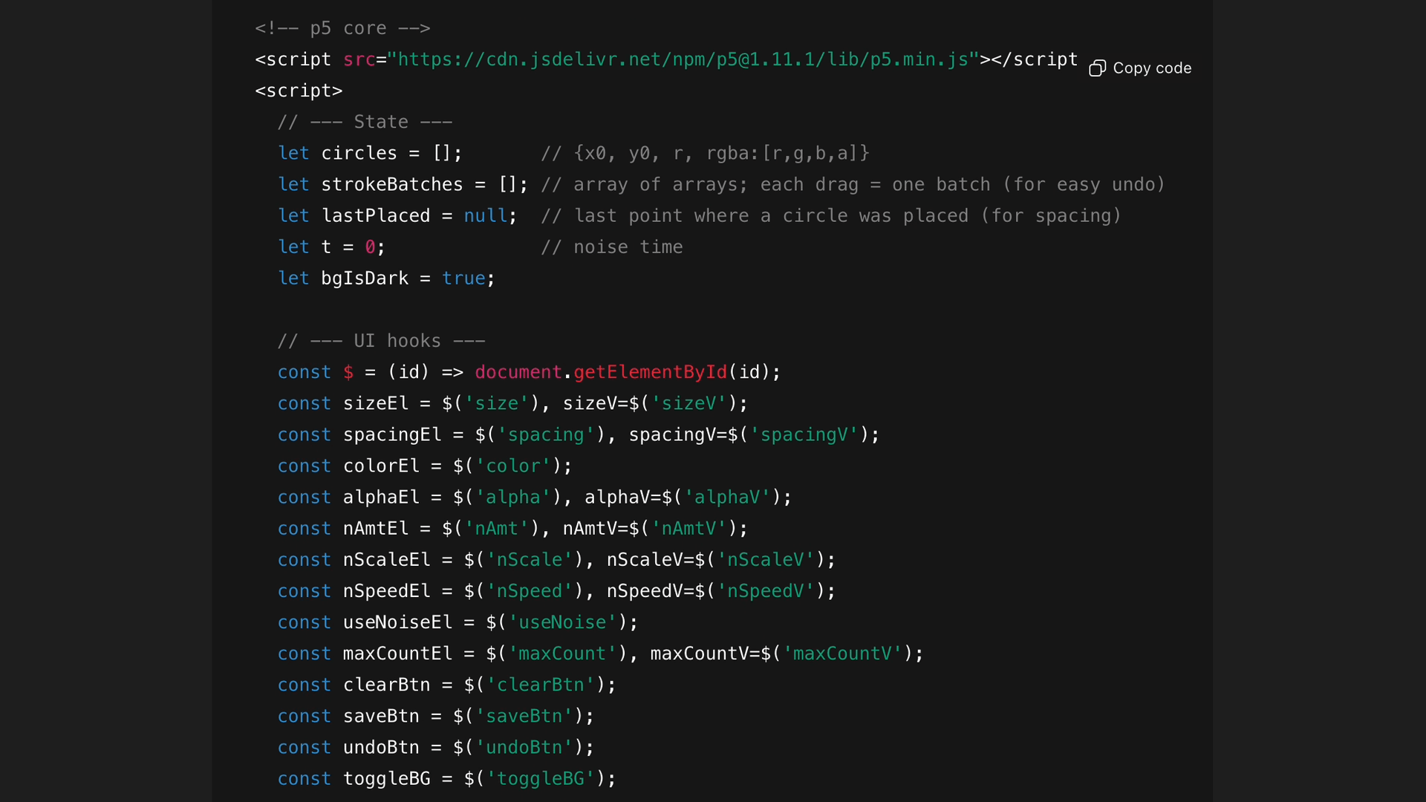Click the 'getElementById' method call
This screenshot has height=802, width=1426.
click(x=650, y=372)
